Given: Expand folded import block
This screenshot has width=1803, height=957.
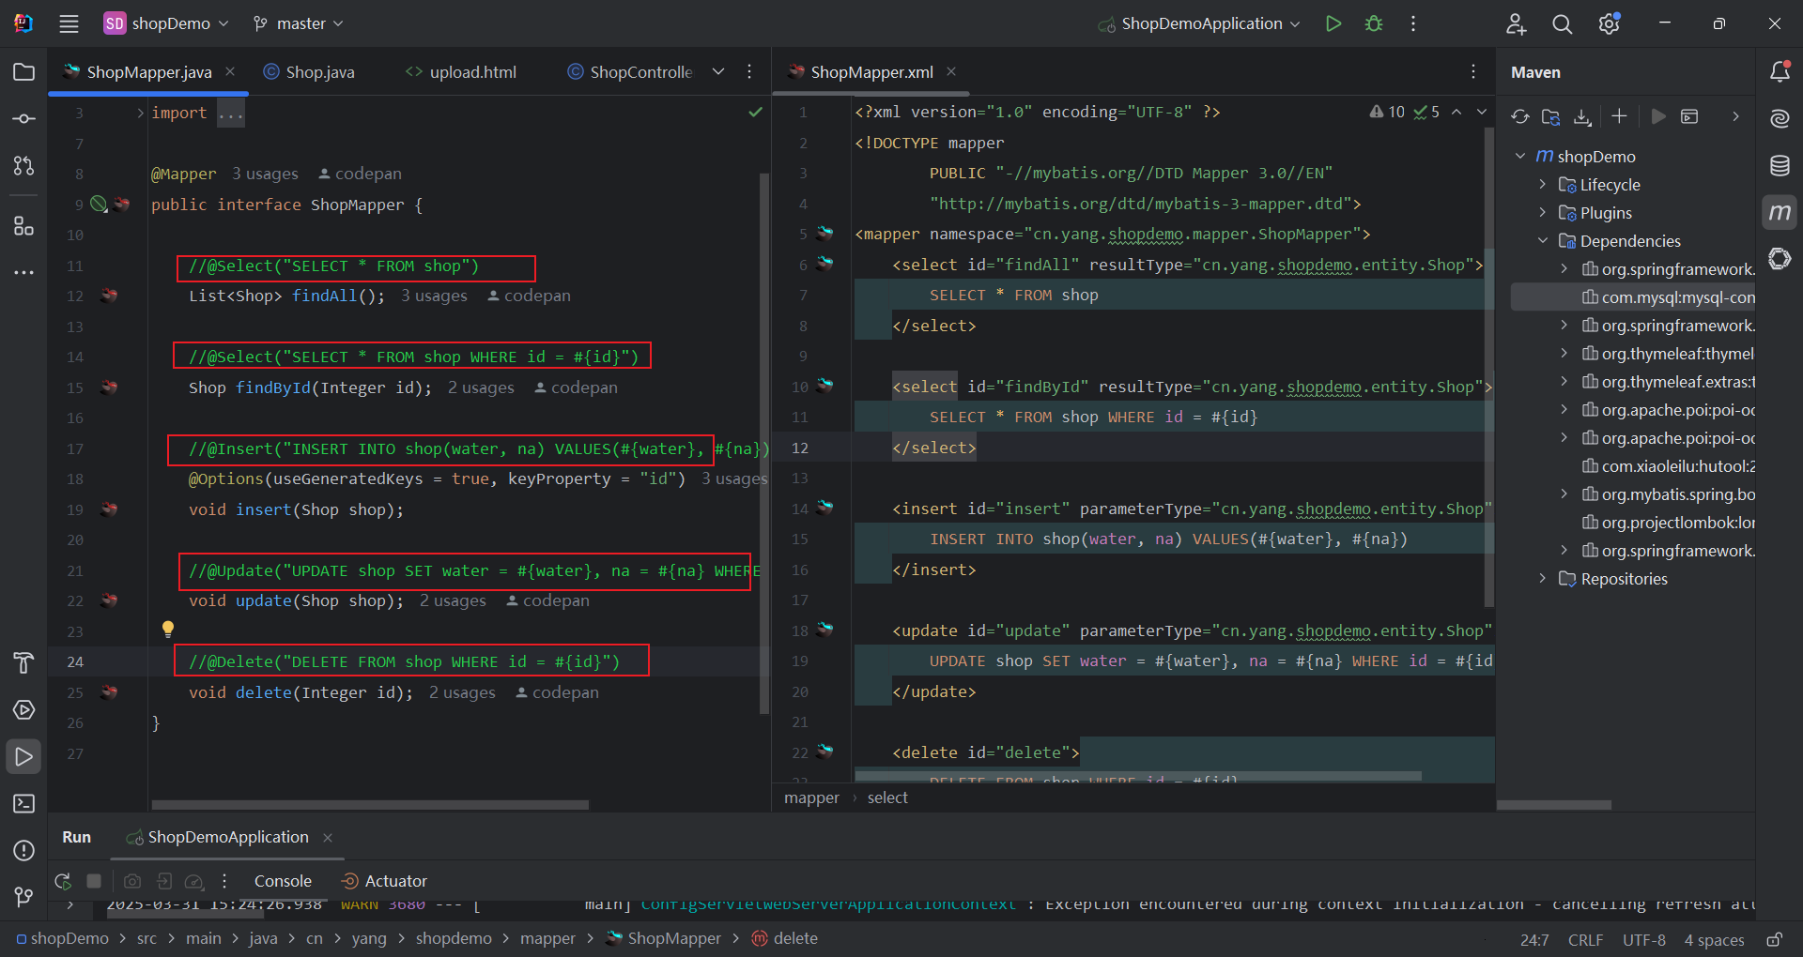Looking at the screenshot, I should point(140,114).
